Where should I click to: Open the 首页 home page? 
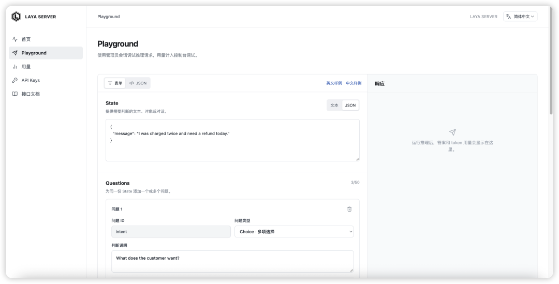pos(46,39)
